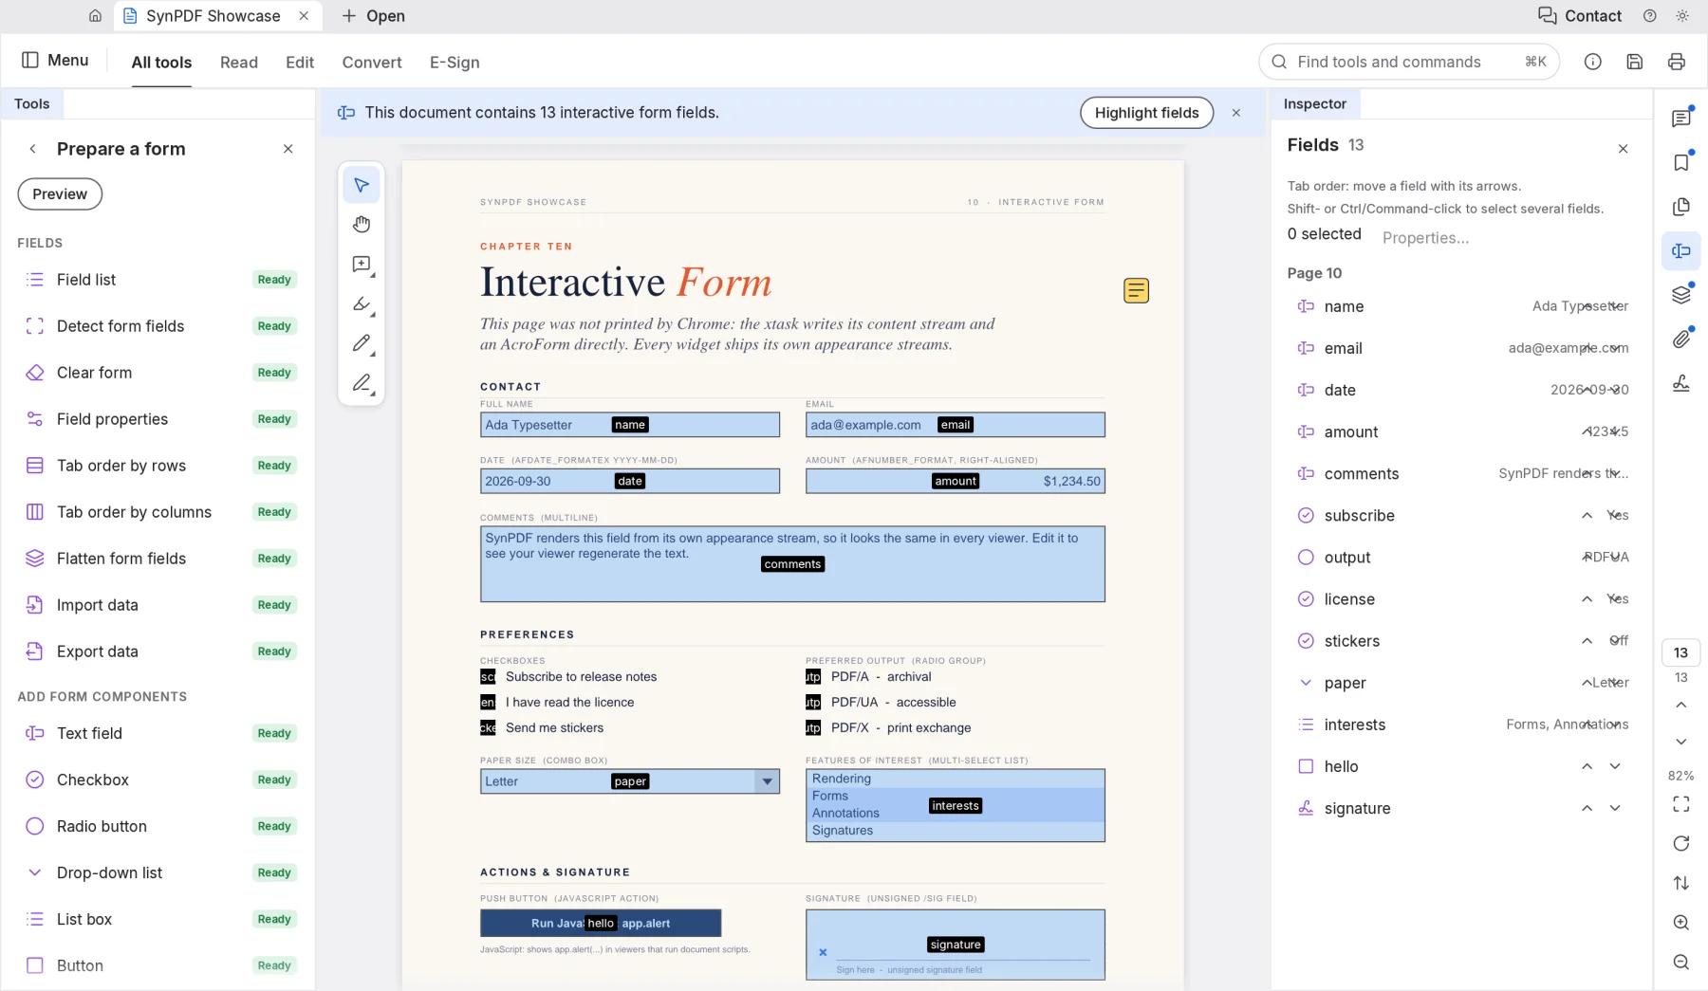
Task: Go to previous page chevron
Action: [1681, 705]
